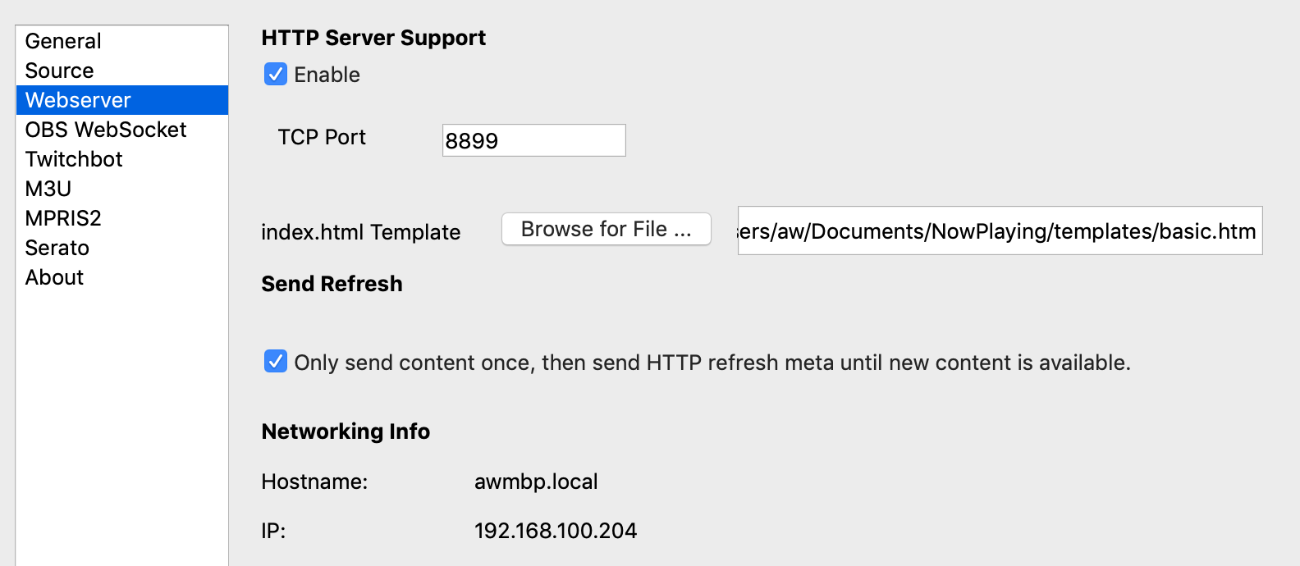Click the awmbp.local hostname value
The height and width of the screenshot is (566, 1300).
(x=536, y=482)
